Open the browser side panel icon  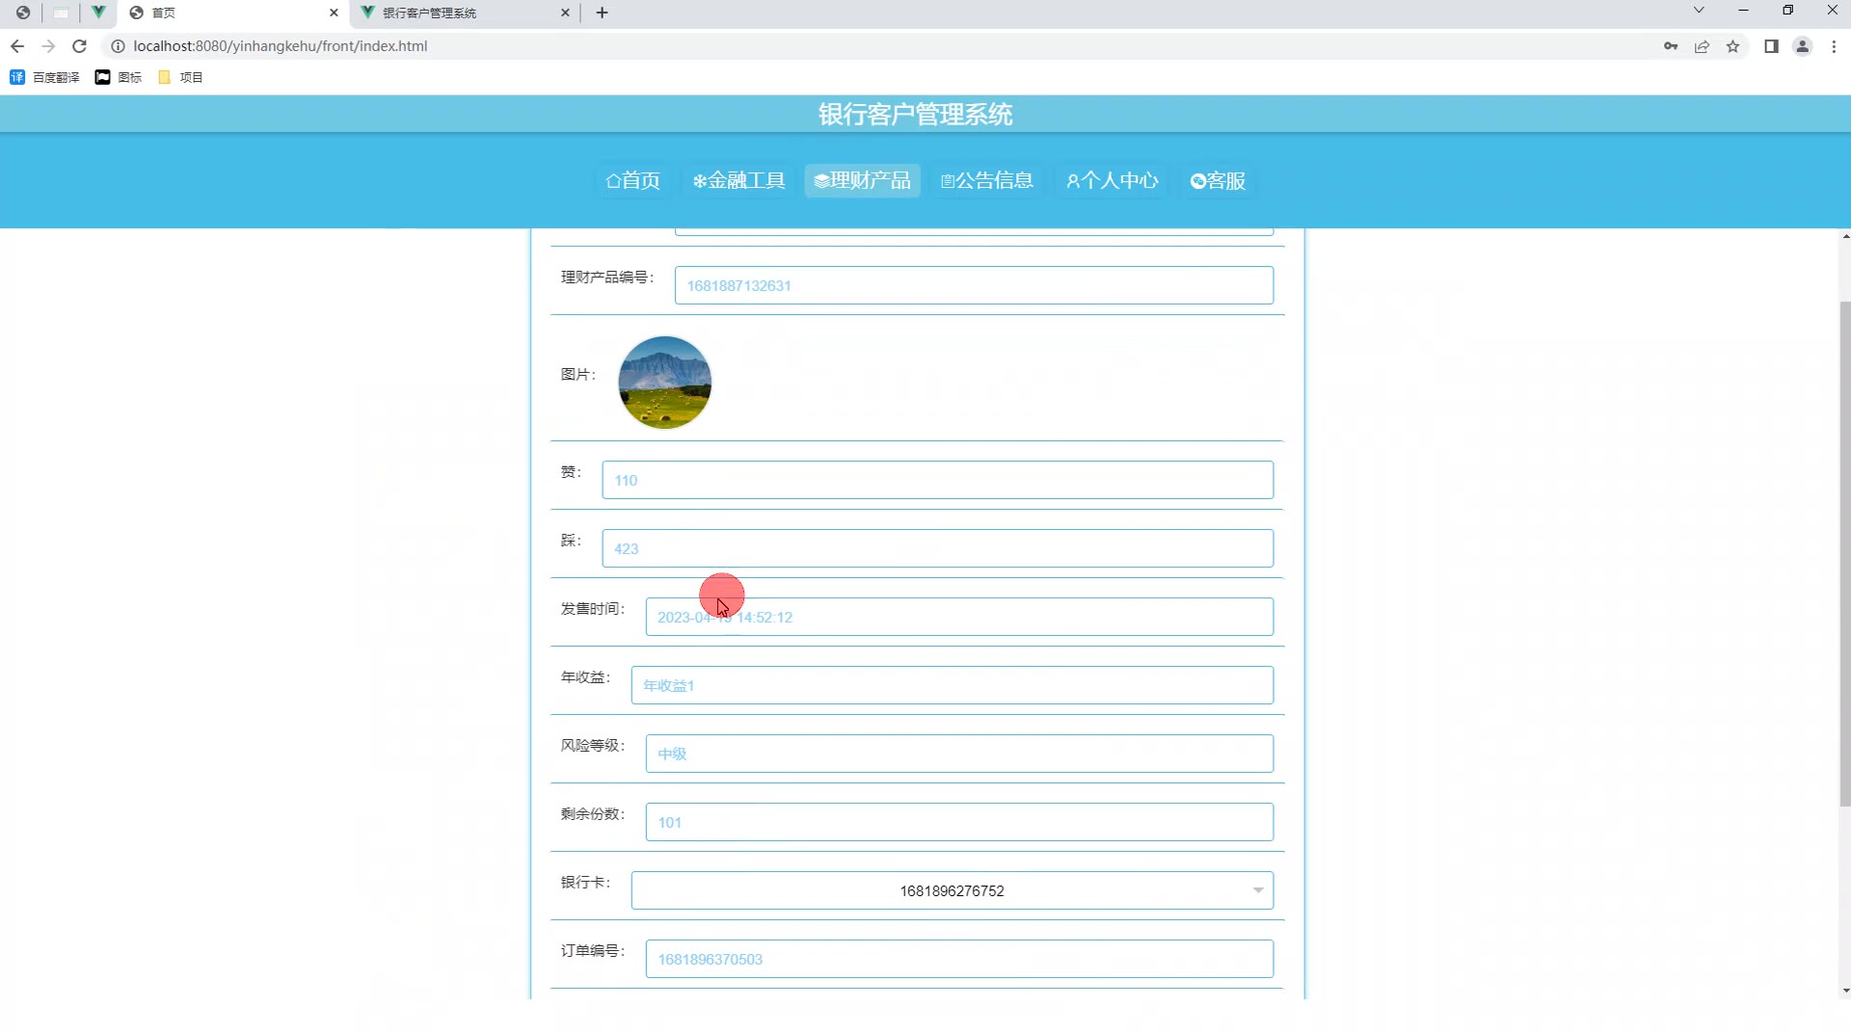[x=1771, y=46]
